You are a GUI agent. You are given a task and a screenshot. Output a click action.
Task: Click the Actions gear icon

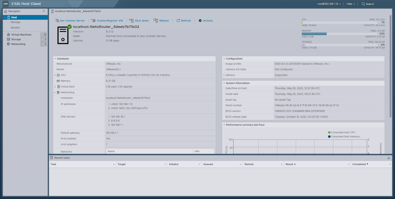(x=200, y=21)
